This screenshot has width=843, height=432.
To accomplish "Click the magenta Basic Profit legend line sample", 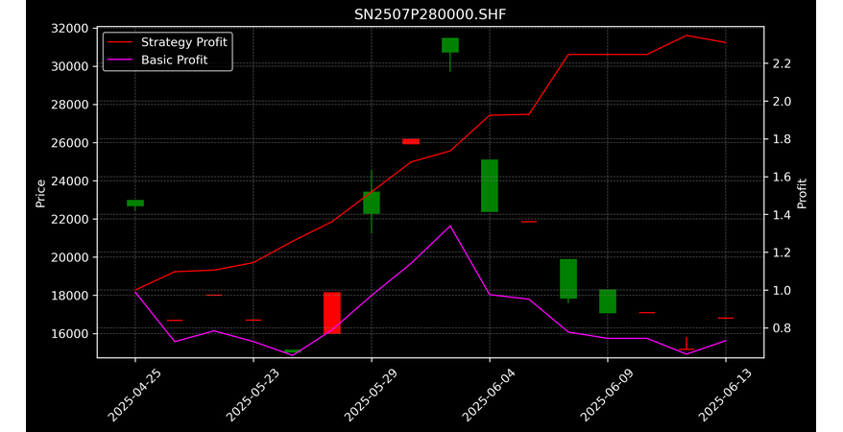I will point(119,60).
